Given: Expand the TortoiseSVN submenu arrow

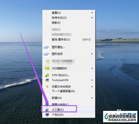Looking at the screenshot, I should pyautogui.click(x=92, y=80).
